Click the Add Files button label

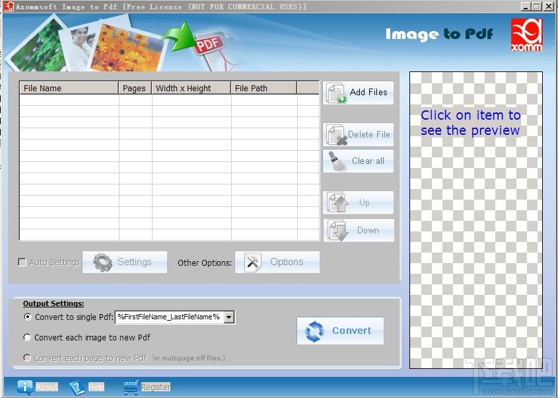point(368,93)
